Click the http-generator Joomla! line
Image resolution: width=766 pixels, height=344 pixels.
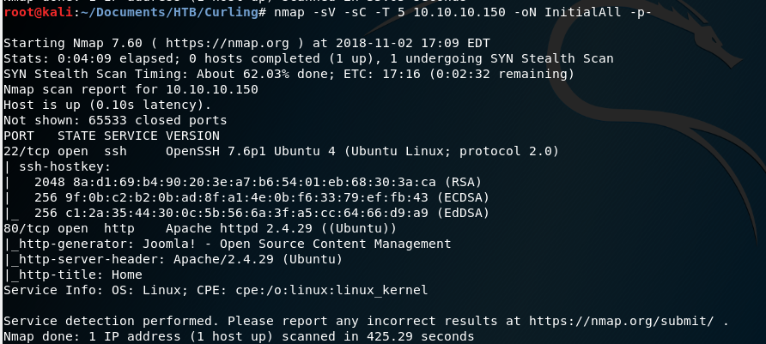point(198,244)
